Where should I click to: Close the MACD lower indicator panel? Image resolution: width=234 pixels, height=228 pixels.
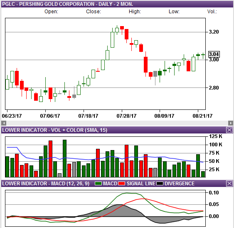click(229, 183)
